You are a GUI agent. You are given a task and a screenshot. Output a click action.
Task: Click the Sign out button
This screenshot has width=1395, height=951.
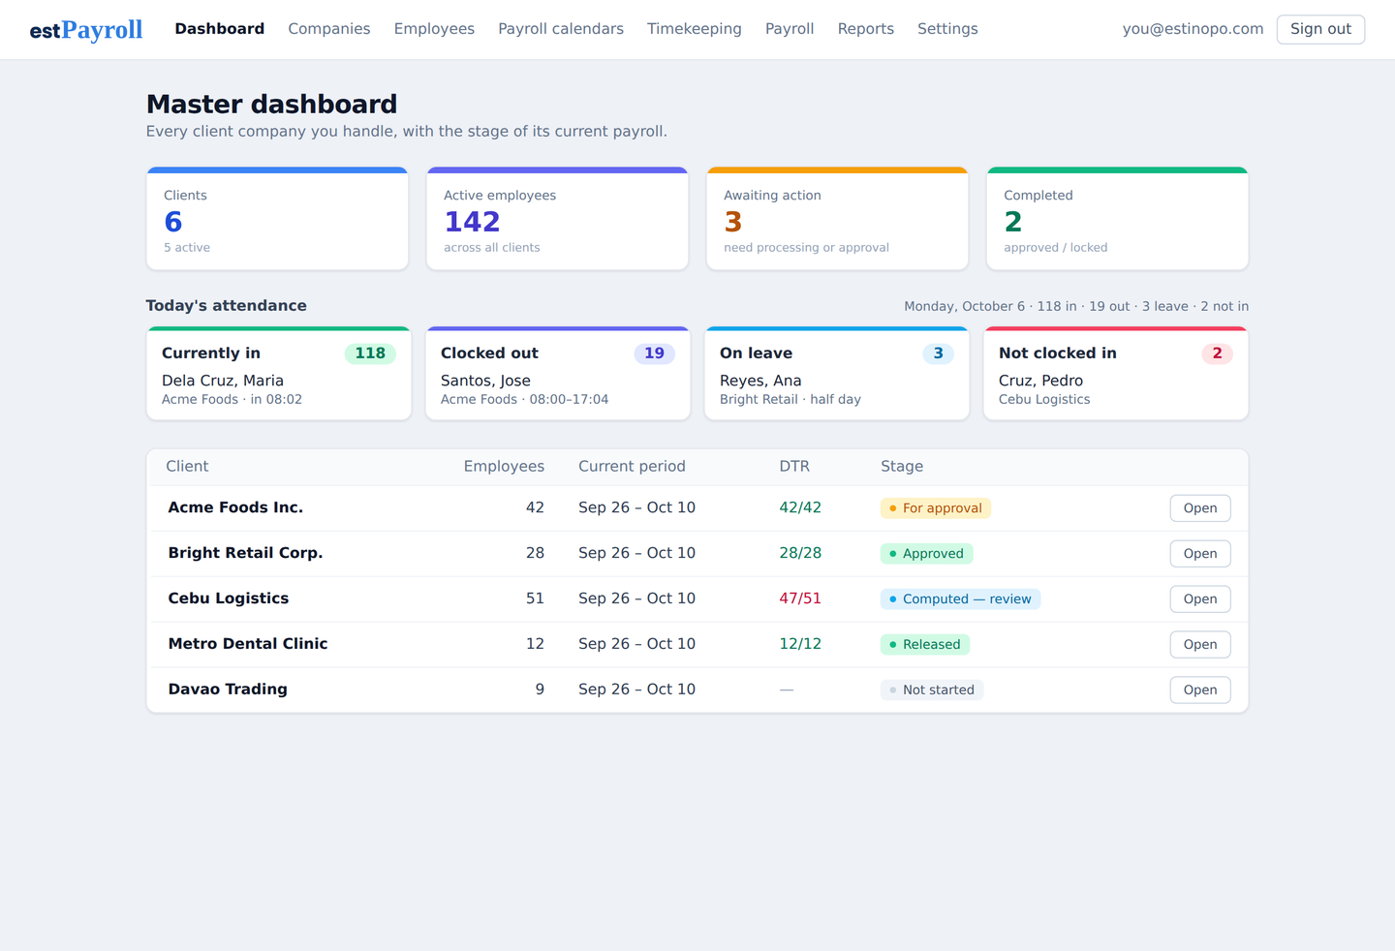(x=1320, y=29)
